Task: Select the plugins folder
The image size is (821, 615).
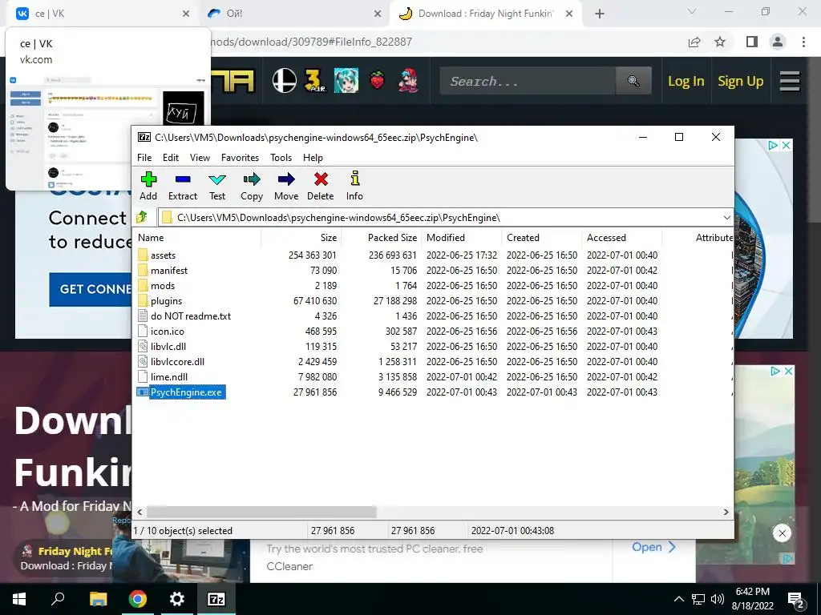Action: (x=166, y=301)
